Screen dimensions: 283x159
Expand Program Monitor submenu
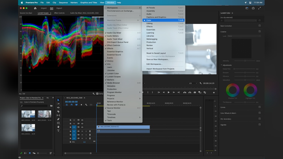[123, 92]
